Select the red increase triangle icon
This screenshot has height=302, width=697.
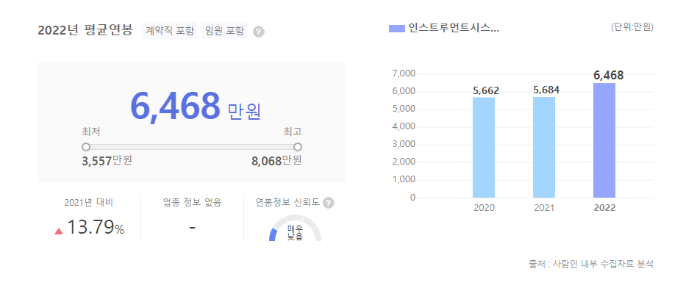pyautogui.click(x=59, y=231)
